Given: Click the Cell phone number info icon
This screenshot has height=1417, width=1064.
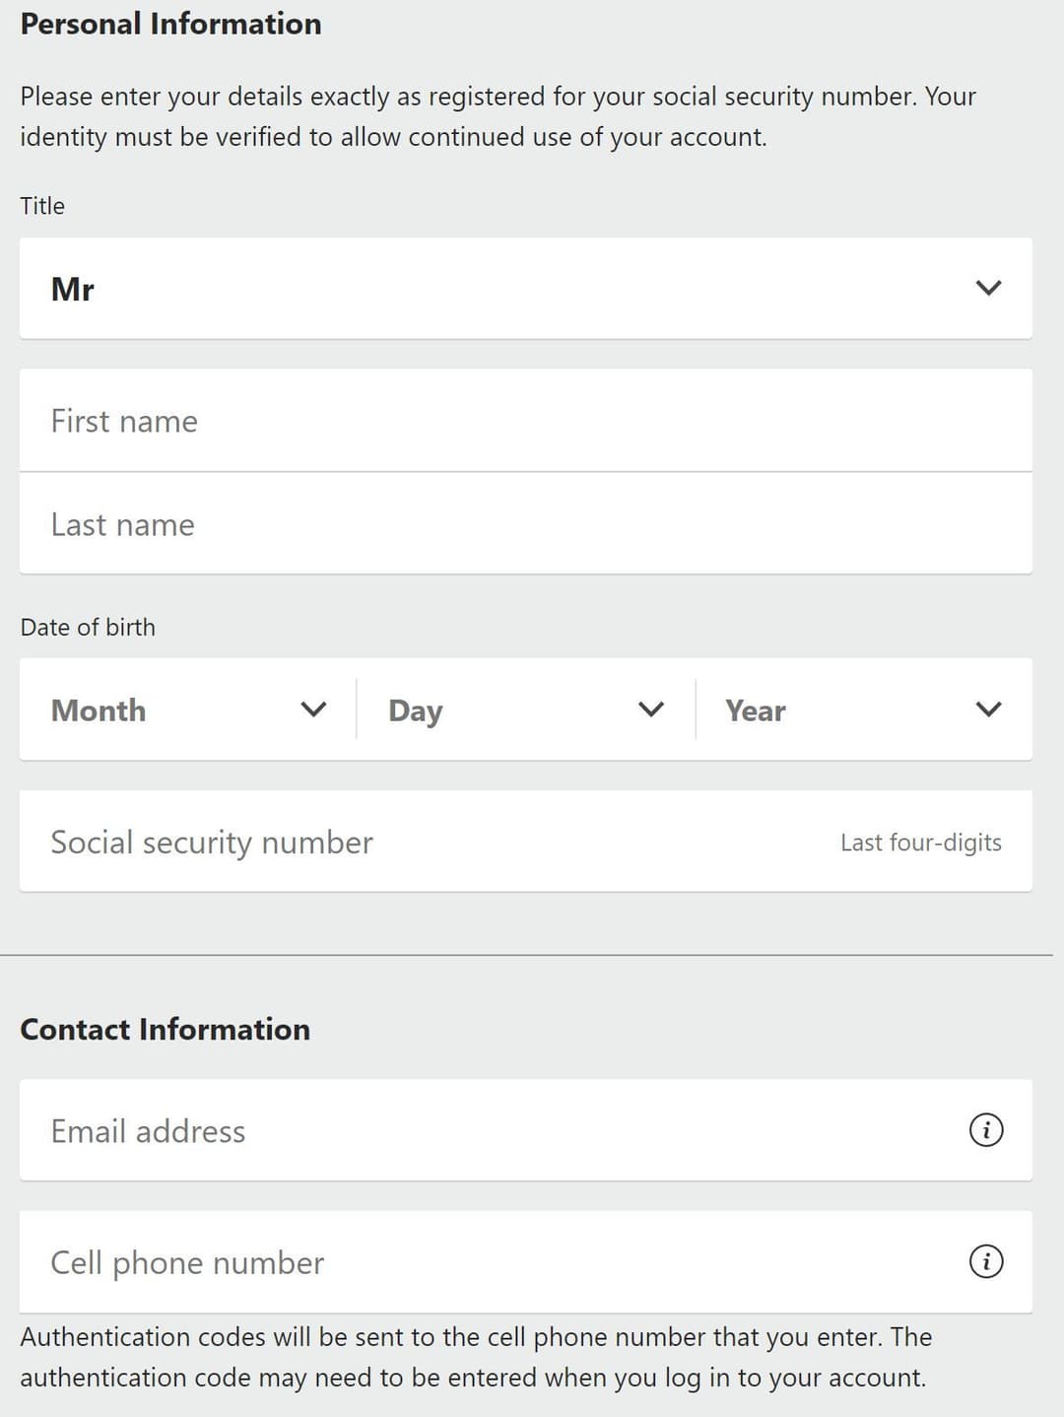Looking at the screenshot, I should coord(986,1262).
